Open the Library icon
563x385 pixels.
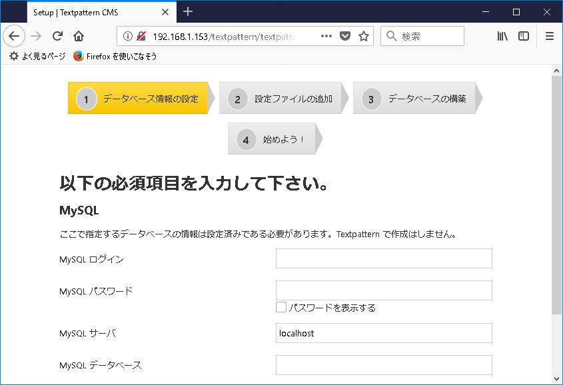click(502, 36)
